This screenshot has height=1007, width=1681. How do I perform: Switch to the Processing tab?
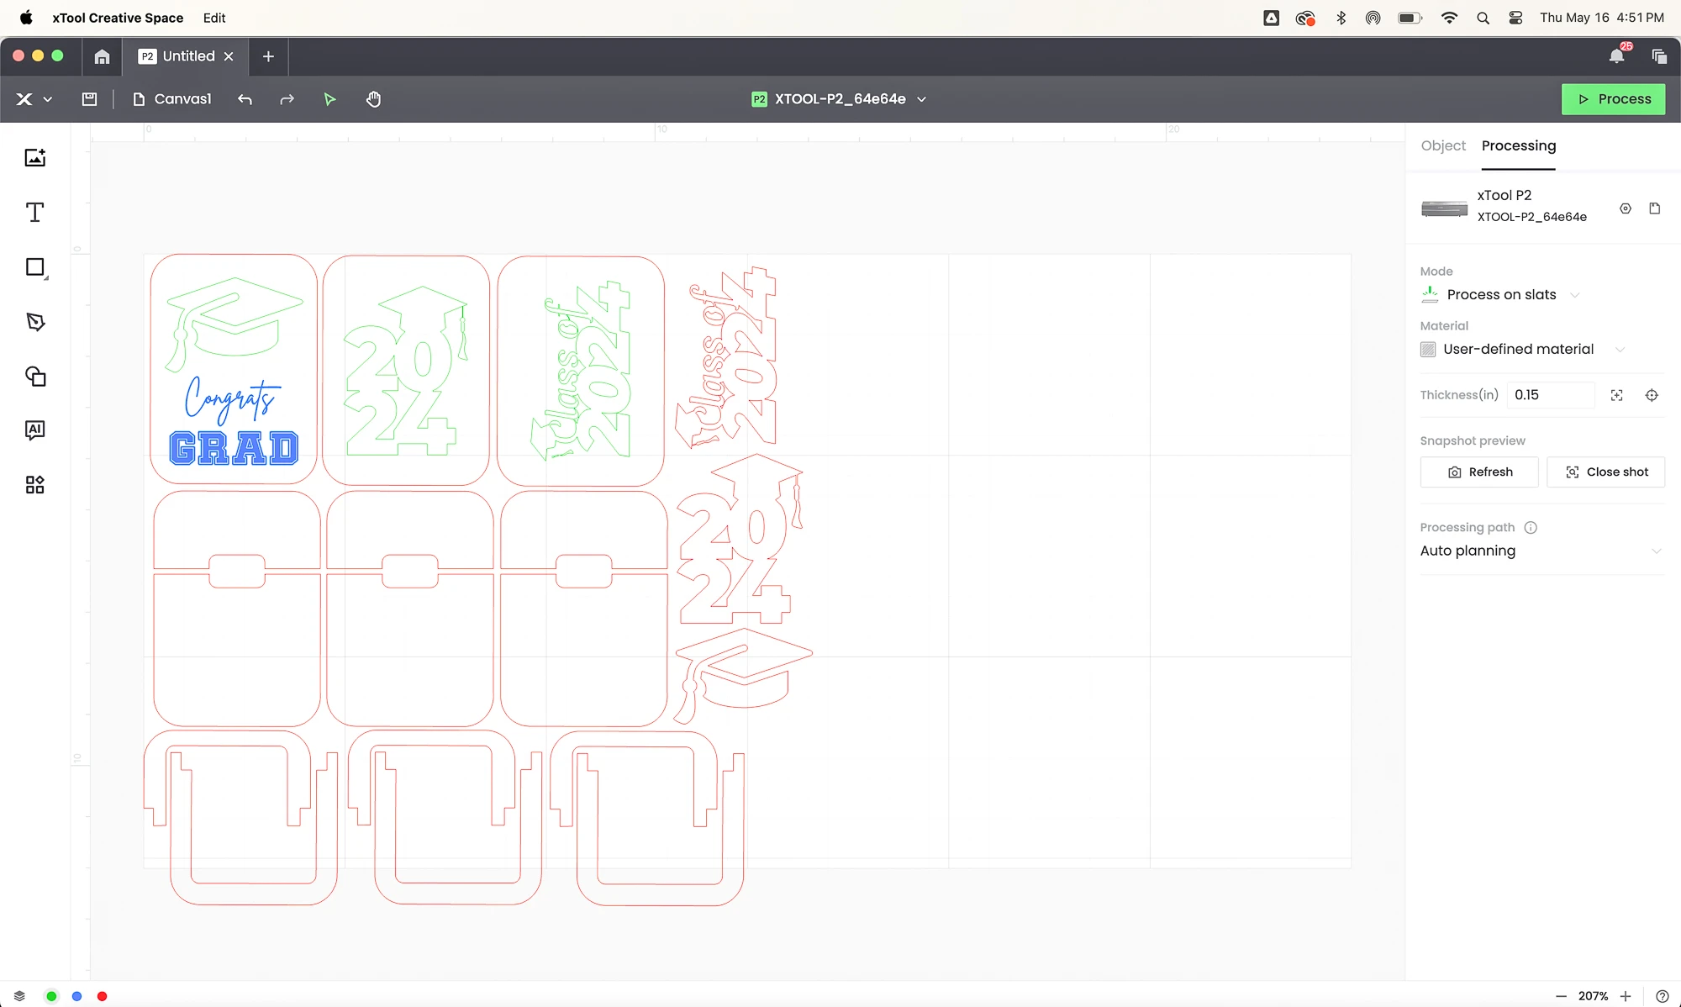(x=1518, y=145)
